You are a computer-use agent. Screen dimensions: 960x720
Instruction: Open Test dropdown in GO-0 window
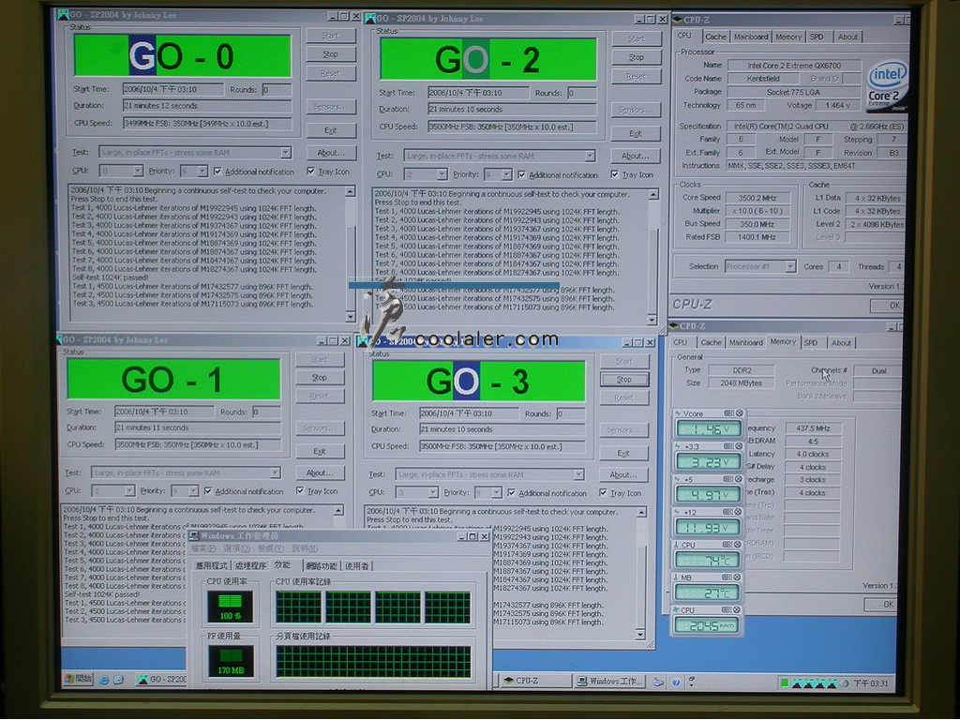coord(285,153)
